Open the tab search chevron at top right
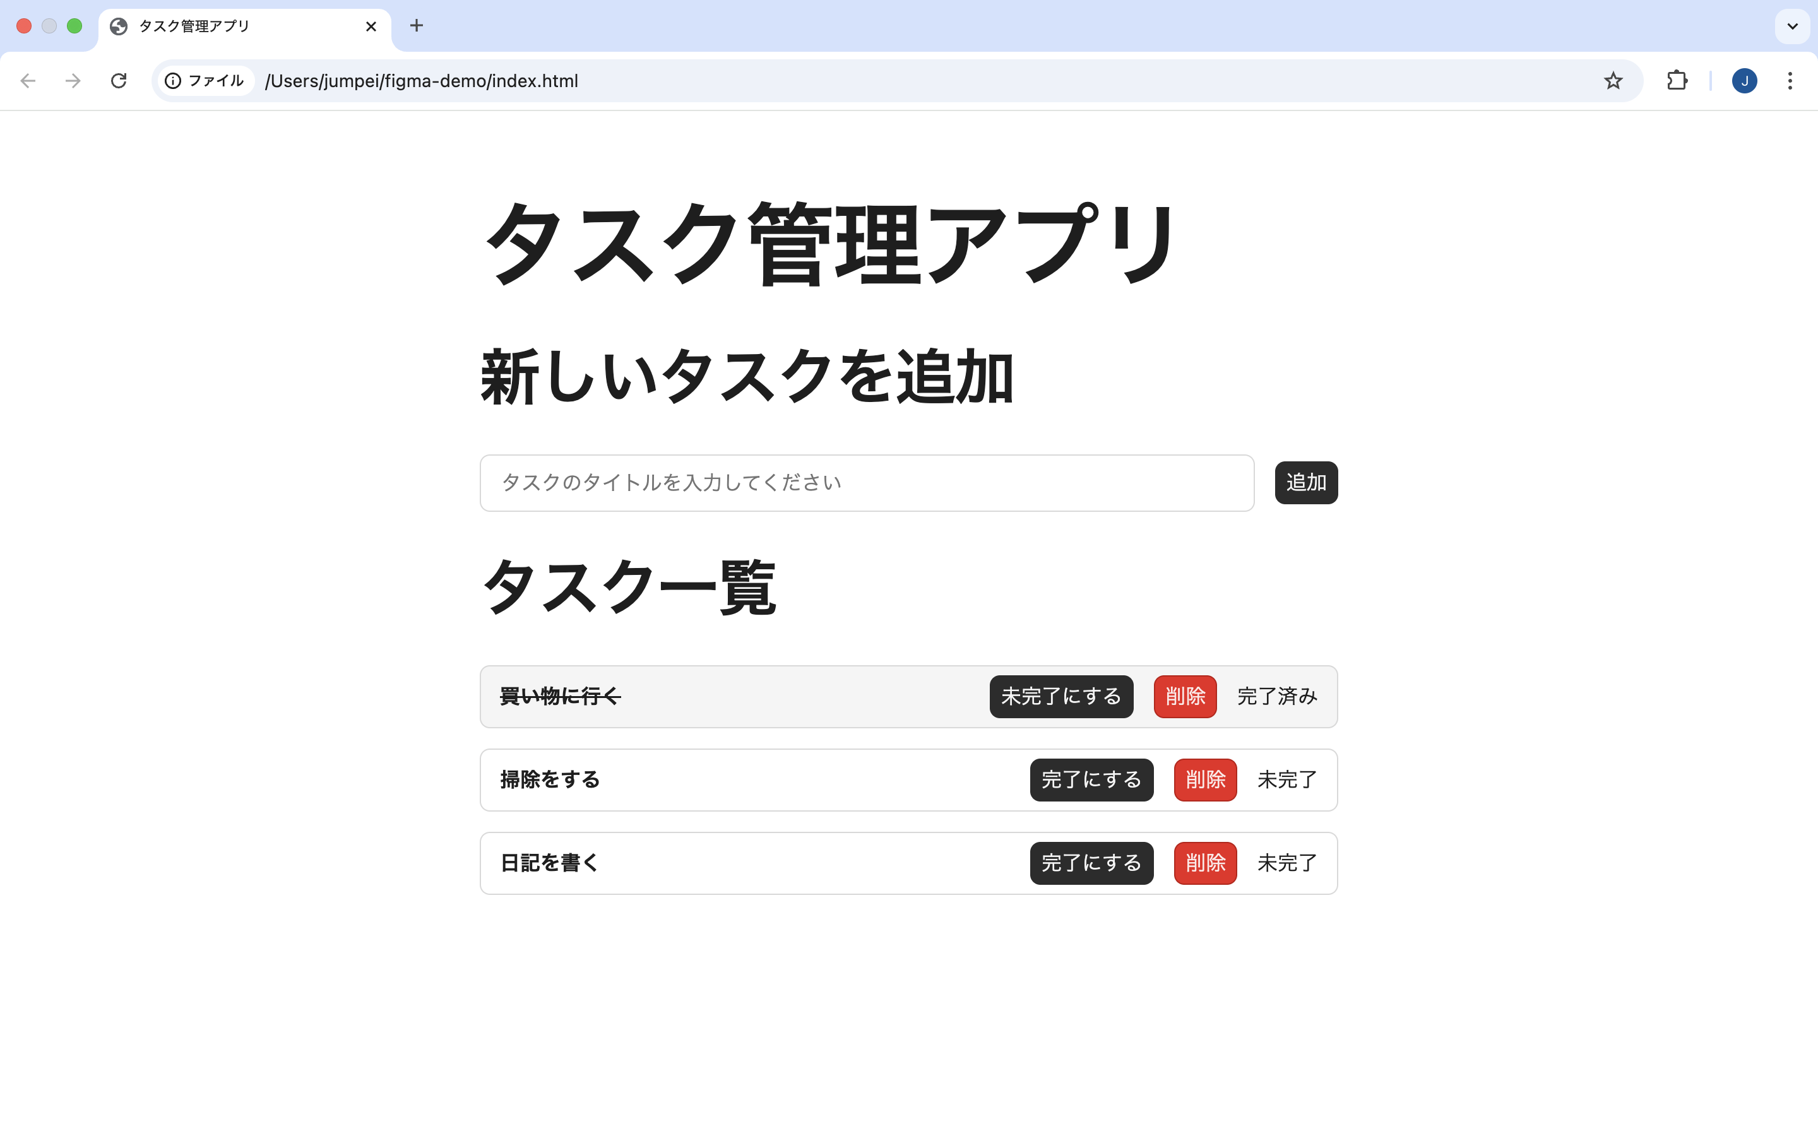The image size is (1818, 1136). tap(1793, 27)
